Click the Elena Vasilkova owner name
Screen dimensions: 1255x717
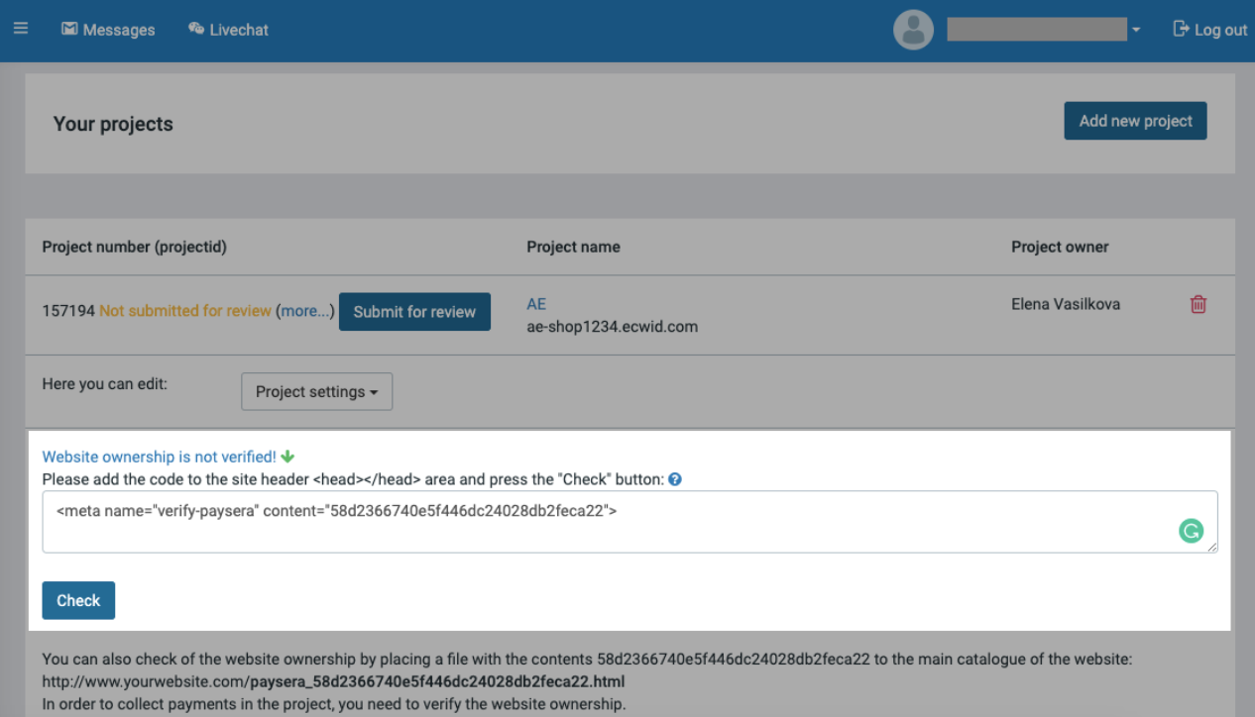coord(1066,304)
